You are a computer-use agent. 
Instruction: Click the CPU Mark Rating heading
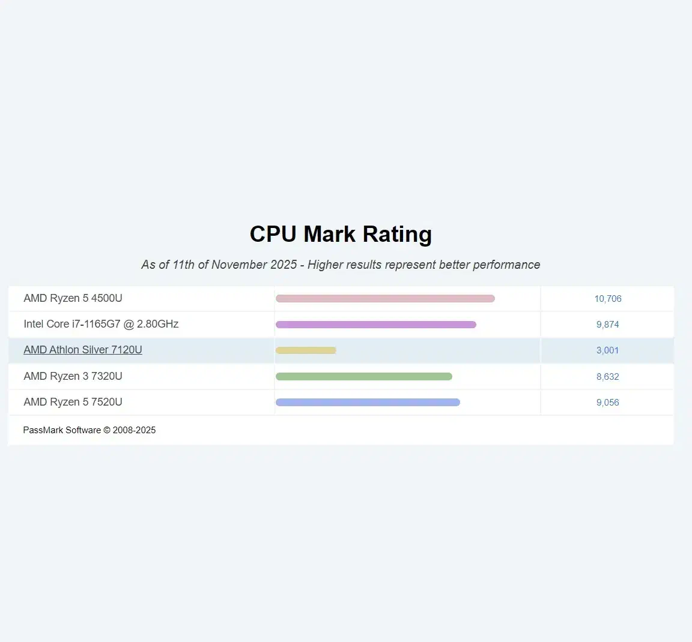coord(341,234)
